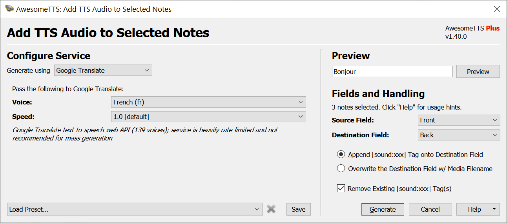Choose a Source Field from the Front dropdown
The height and width of the screenshot is (223, 507).
[459, 120]
